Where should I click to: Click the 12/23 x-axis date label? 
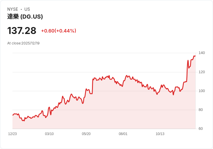[x=12, y=134]
